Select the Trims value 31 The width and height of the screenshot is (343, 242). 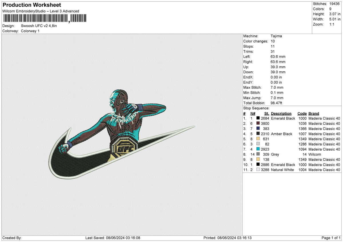point(273,52)
